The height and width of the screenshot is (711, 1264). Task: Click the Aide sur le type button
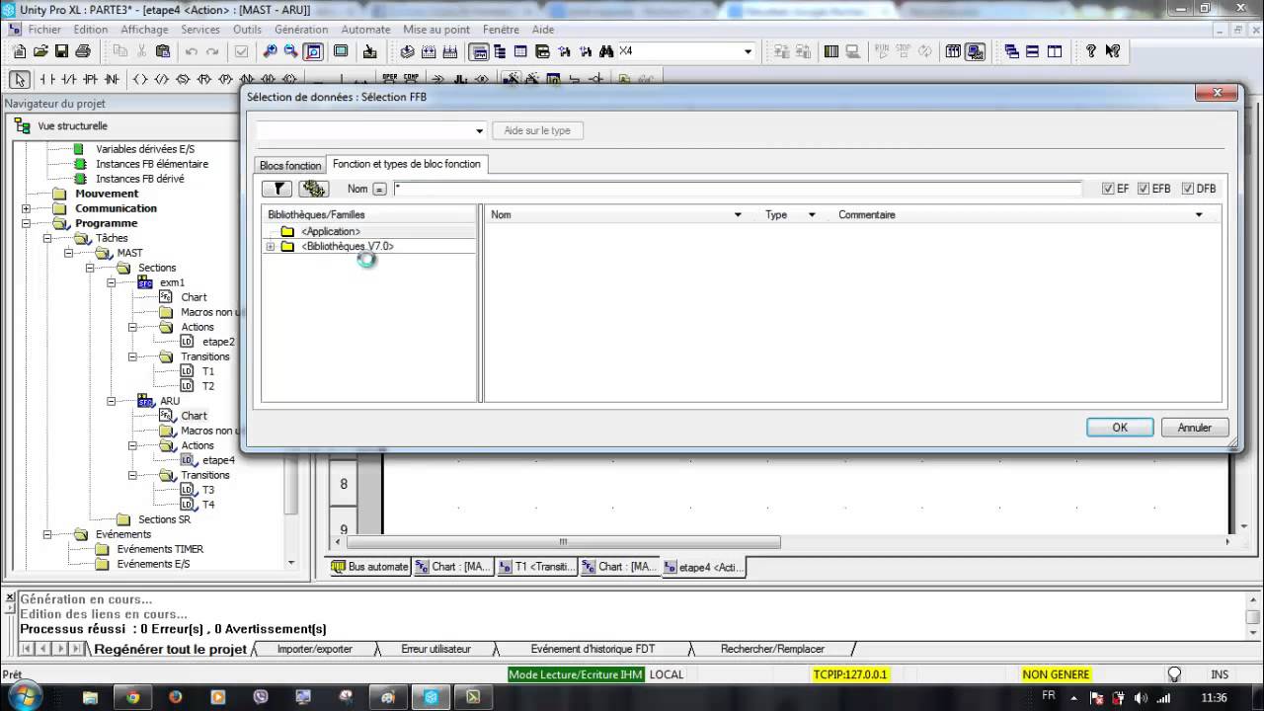pos(537,130)
